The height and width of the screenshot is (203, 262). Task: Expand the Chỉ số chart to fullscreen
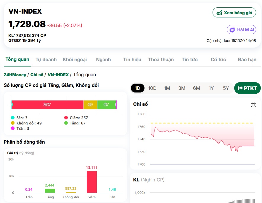tap(253, 105)
